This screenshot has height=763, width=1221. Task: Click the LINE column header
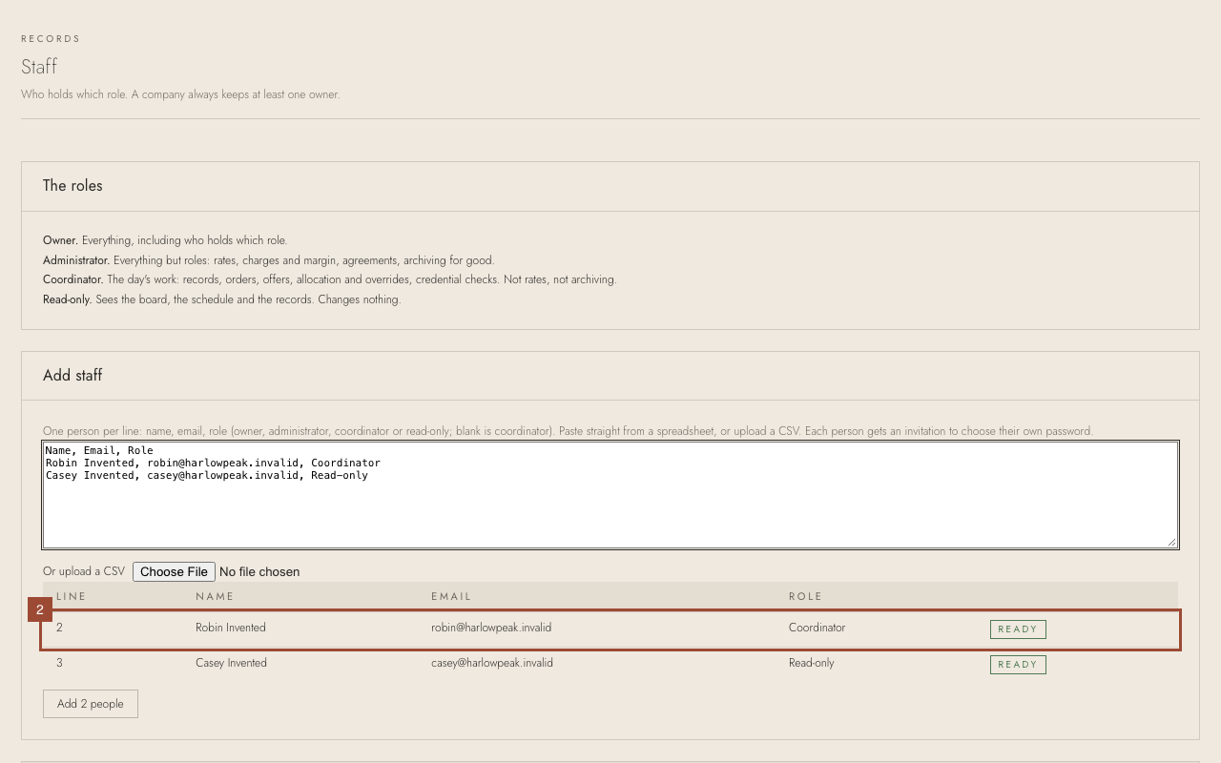point(72,596)
